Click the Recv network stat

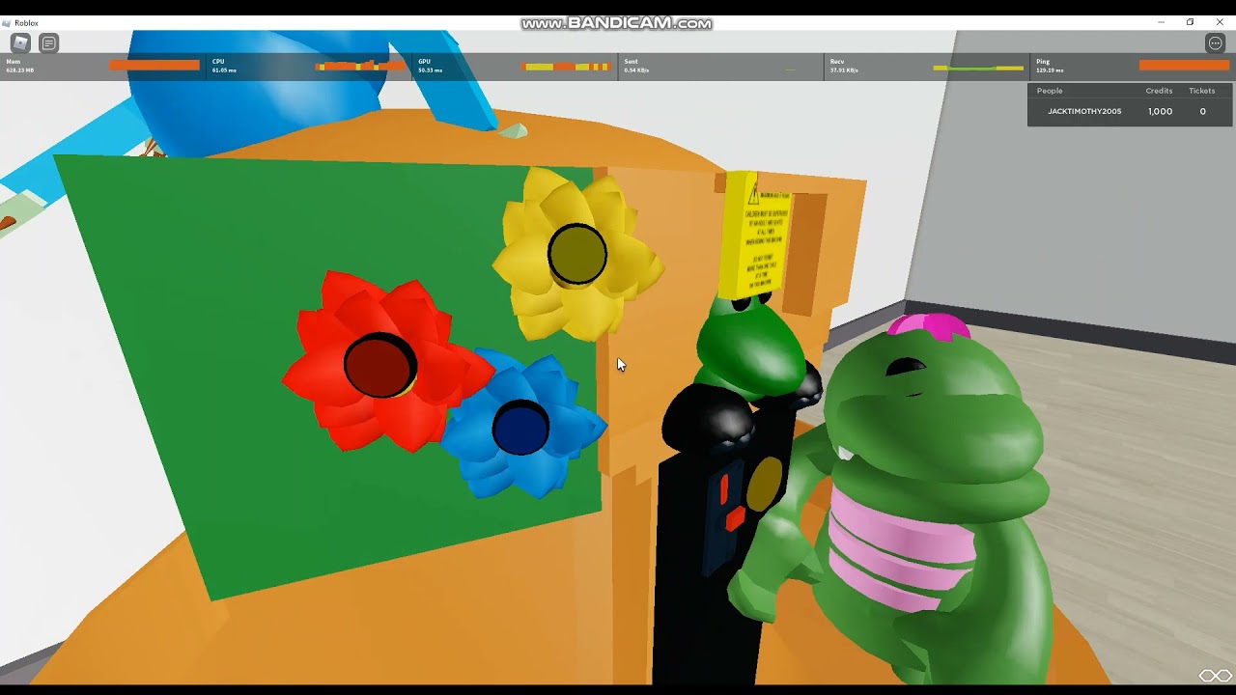[927, 66]
